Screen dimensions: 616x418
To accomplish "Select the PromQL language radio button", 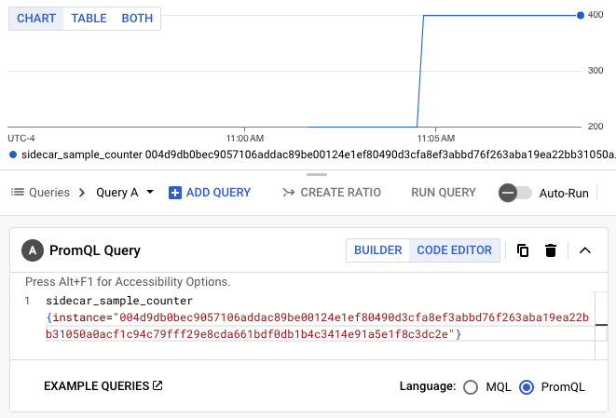I will point(527,386).
